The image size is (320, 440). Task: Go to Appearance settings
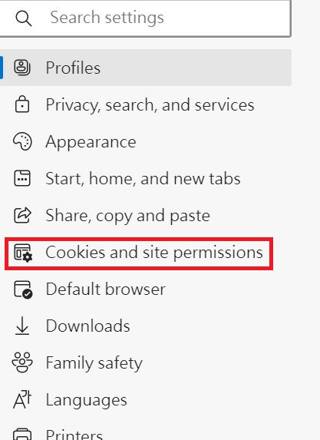click(x=146, y=142)
